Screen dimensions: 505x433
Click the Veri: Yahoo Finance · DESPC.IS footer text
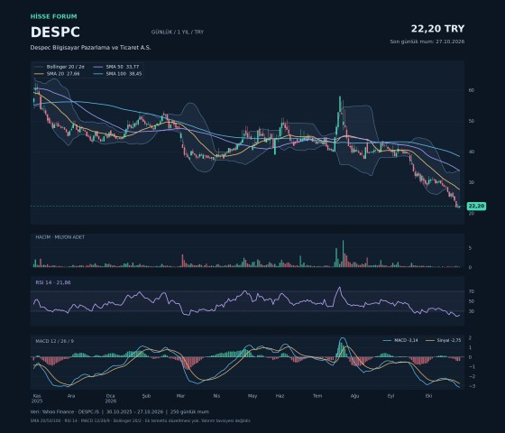tap(65, 411)
